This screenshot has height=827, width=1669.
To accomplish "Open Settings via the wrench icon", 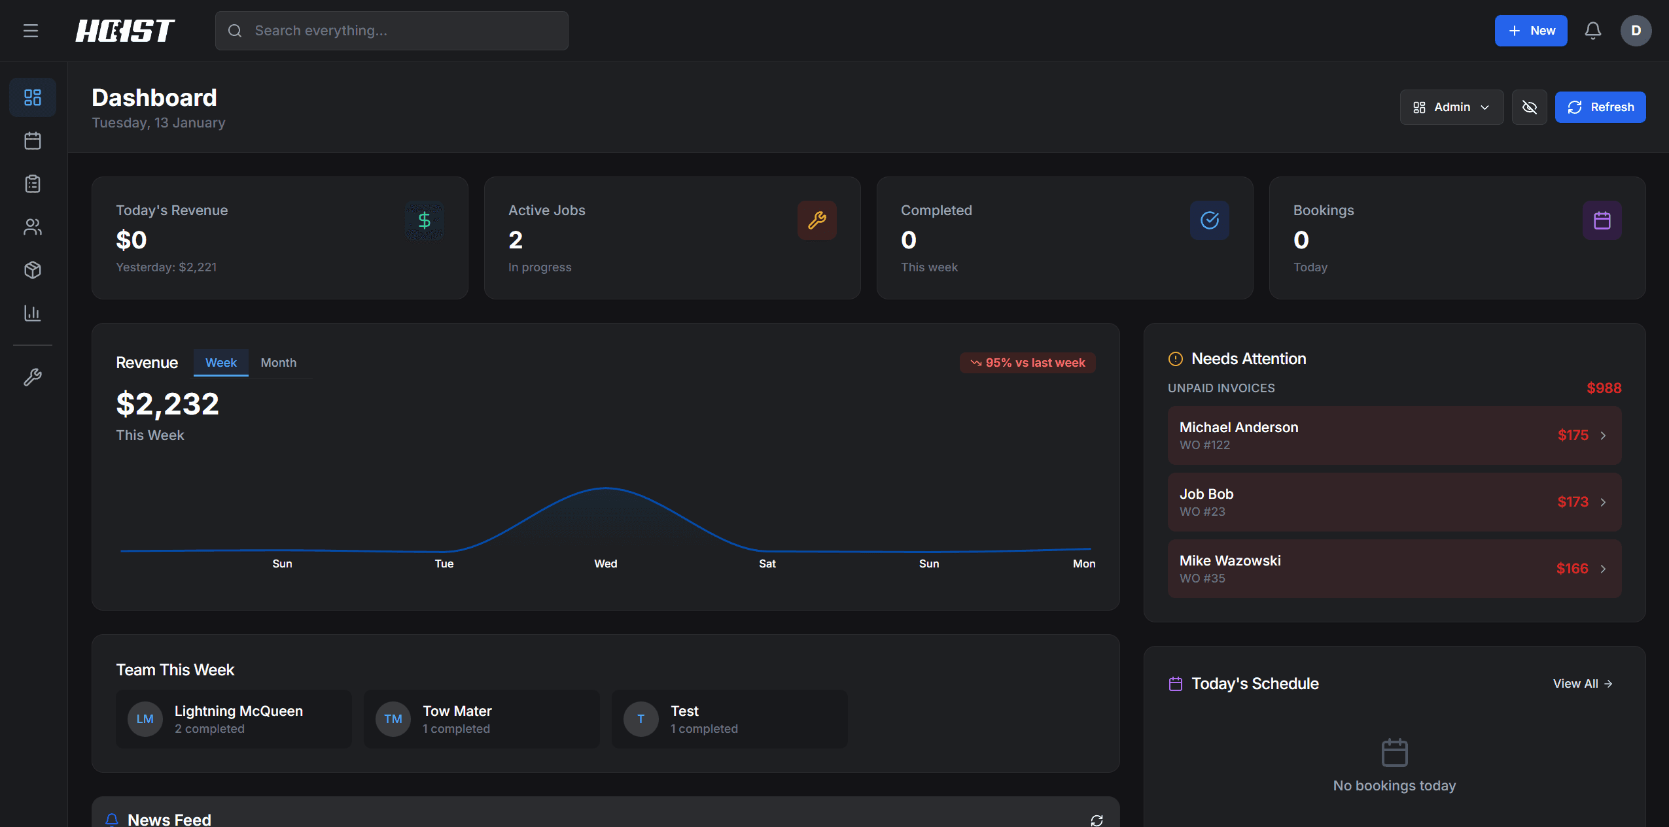I will [32, 377].
